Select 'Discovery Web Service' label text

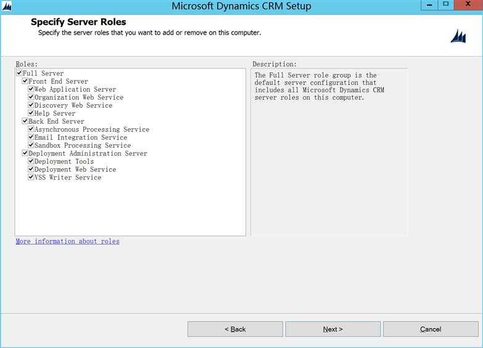[73, 105]
